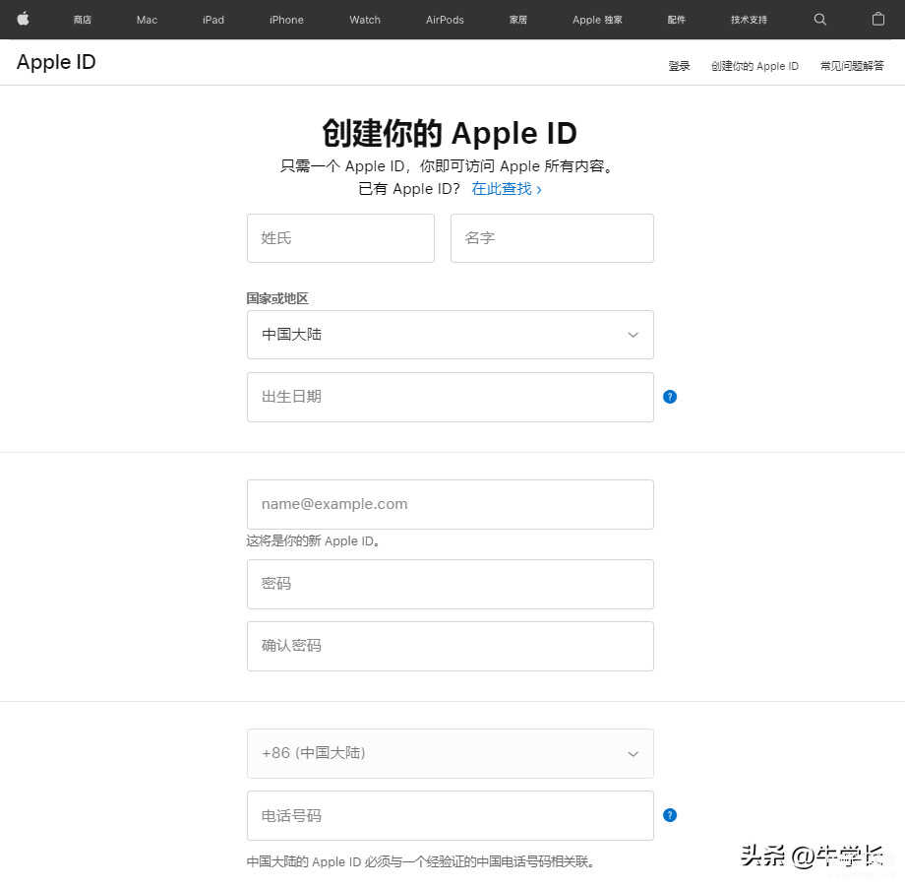Image resolution: width=905 pixels, height=888 pixels.
Task: Click into the 名字 text field
Action: 552,238
